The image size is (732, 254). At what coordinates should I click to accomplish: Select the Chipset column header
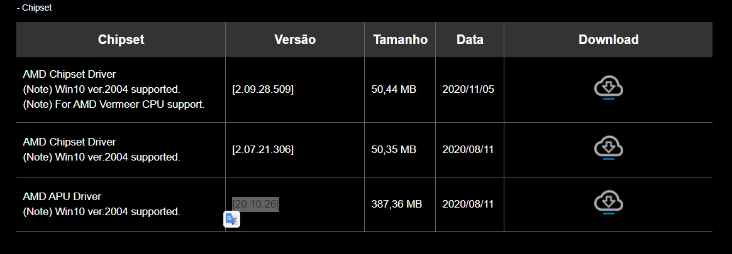coord(121,40)
